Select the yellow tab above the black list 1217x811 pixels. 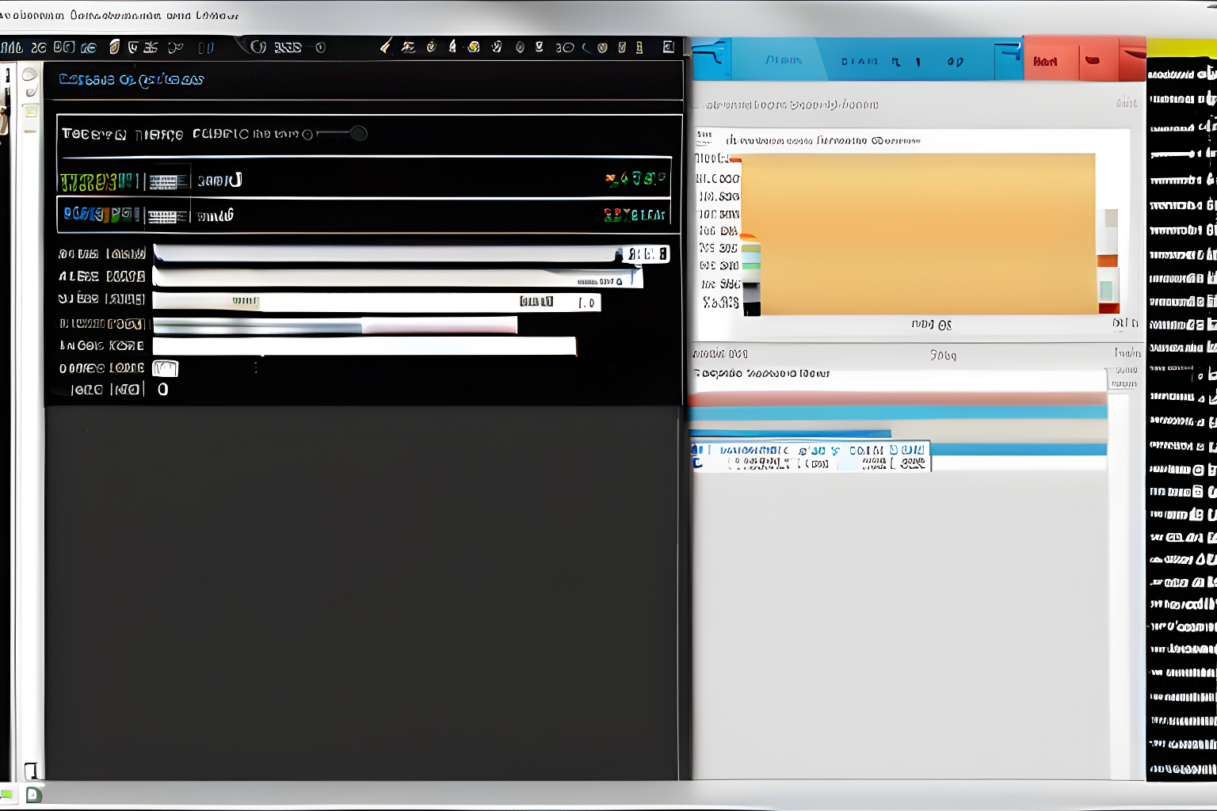(x=1181, y=48)
